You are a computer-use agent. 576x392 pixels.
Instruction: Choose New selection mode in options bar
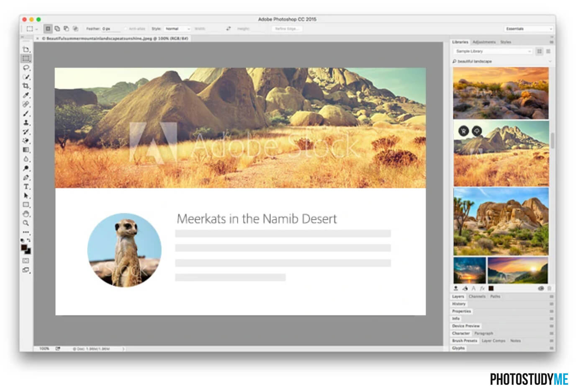click(x=48, y=29)
